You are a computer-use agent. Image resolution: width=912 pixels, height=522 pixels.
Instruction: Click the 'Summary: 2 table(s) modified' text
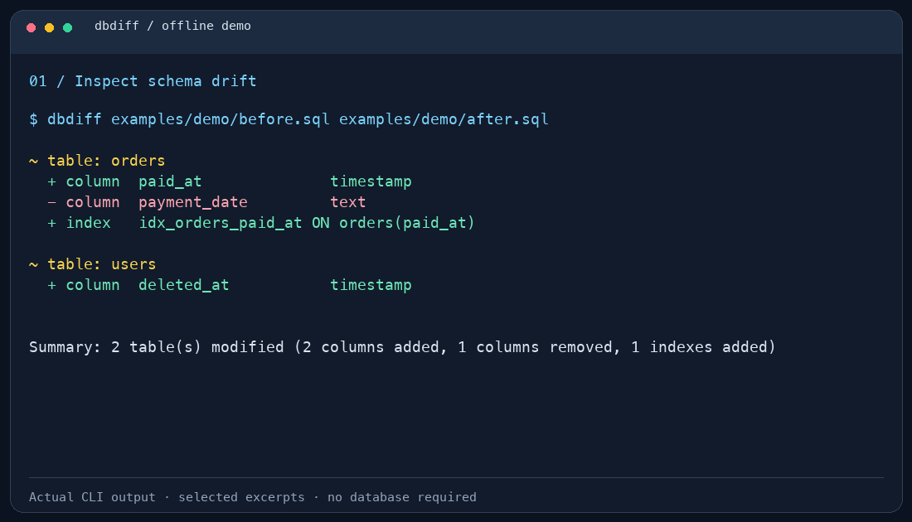(x=157, y=347)
